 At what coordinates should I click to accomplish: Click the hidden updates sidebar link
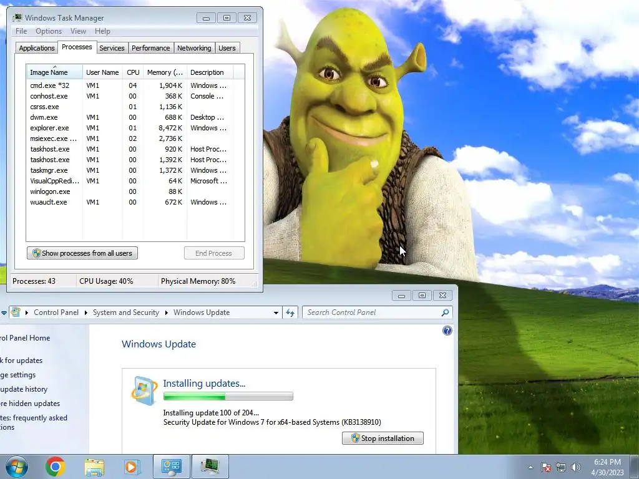click(30, 404)
